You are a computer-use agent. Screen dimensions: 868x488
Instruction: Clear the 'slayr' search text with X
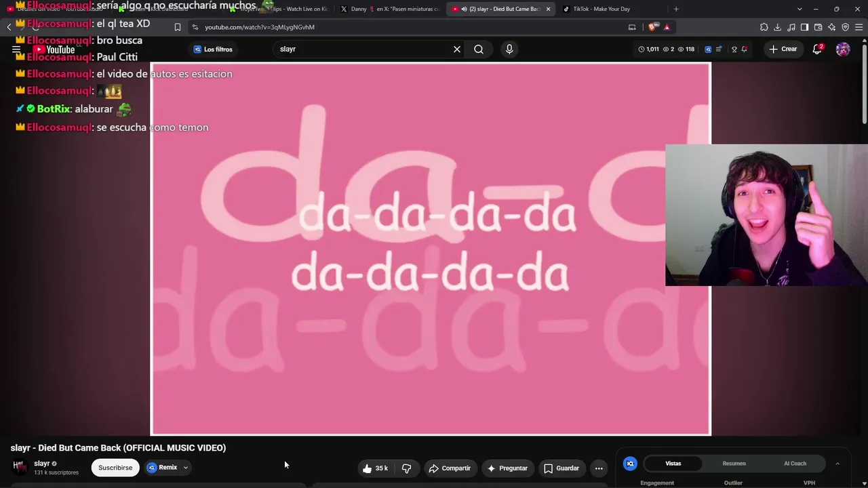click(x=457, y=49)
